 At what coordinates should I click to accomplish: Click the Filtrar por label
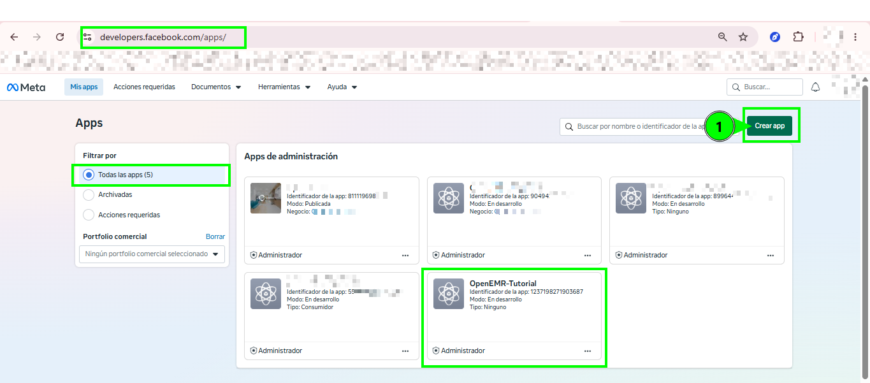[99, 155]
